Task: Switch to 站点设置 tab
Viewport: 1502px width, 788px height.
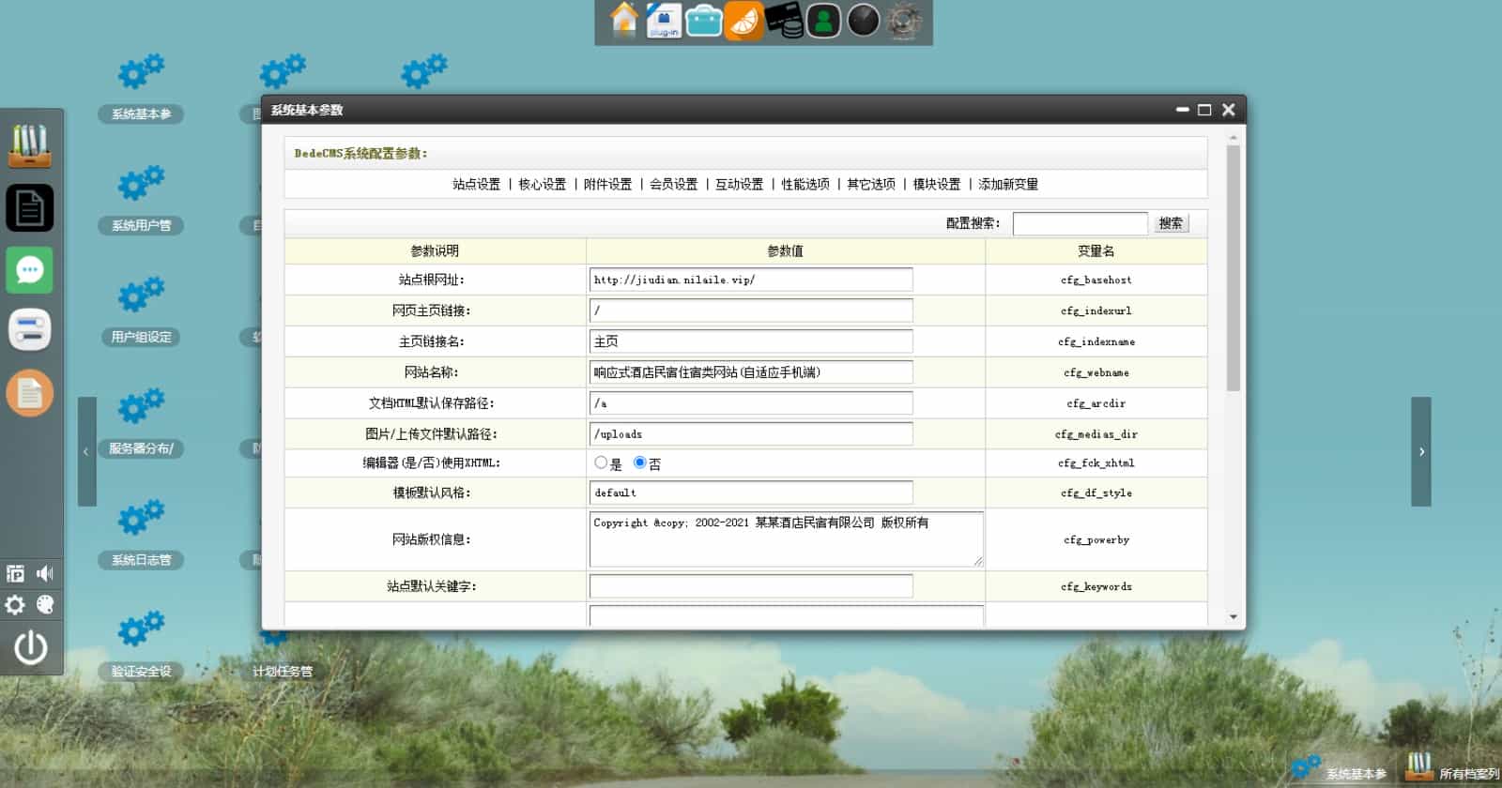Action: click(477, 184)
